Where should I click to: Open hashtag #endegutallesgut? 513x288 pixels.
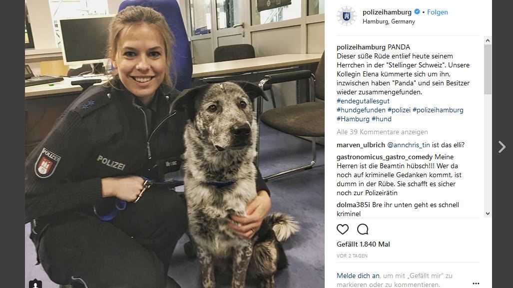point(363,101)
